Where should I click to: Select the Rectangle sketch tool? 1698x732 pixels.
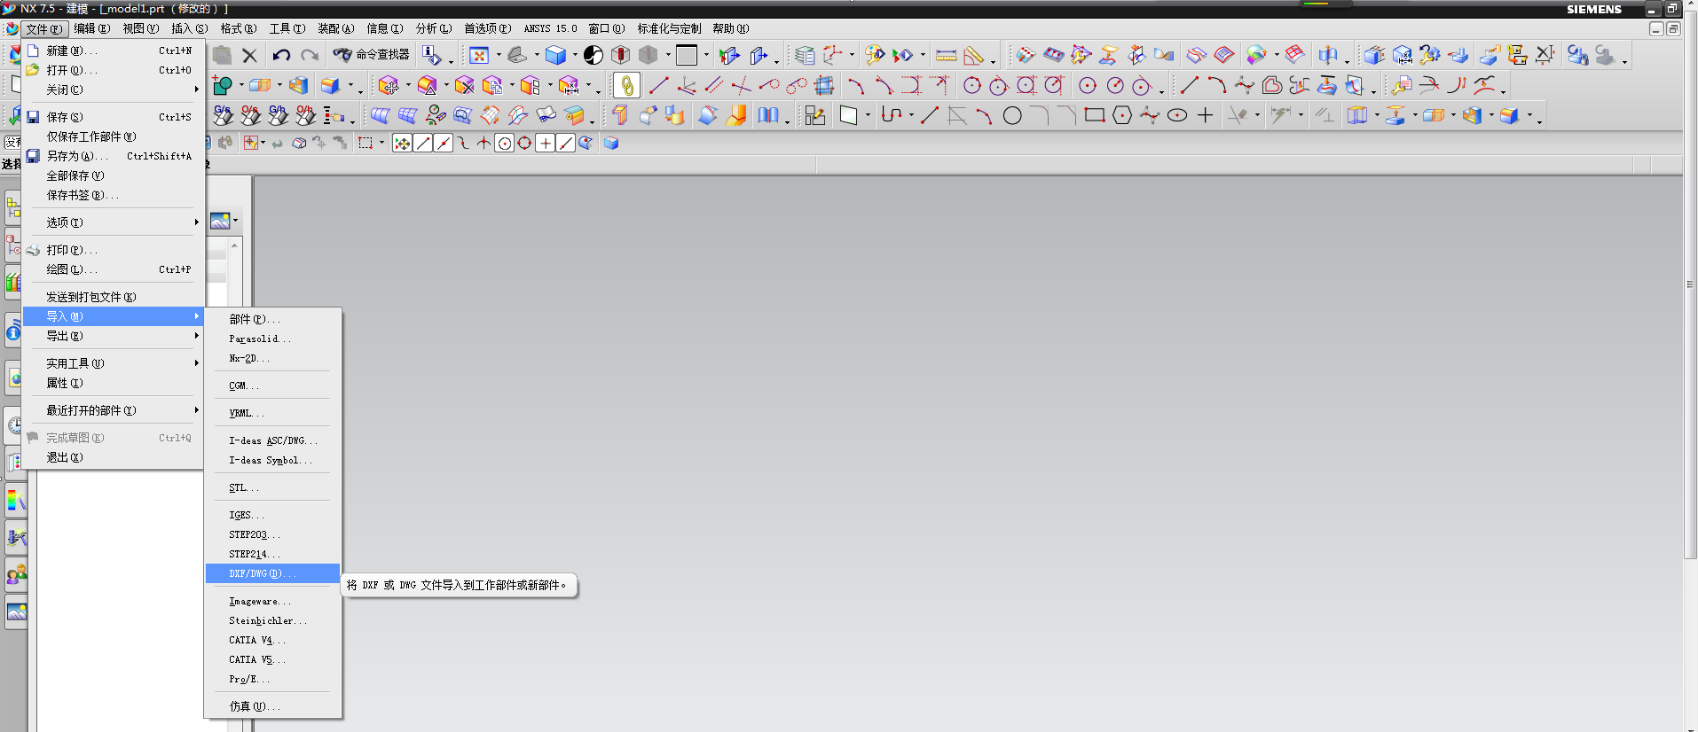tap(1095, 115)
